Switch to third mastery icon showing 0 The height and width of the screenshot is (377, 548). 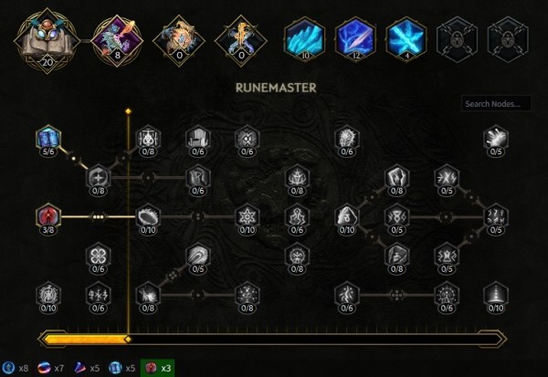pos(179,41)
